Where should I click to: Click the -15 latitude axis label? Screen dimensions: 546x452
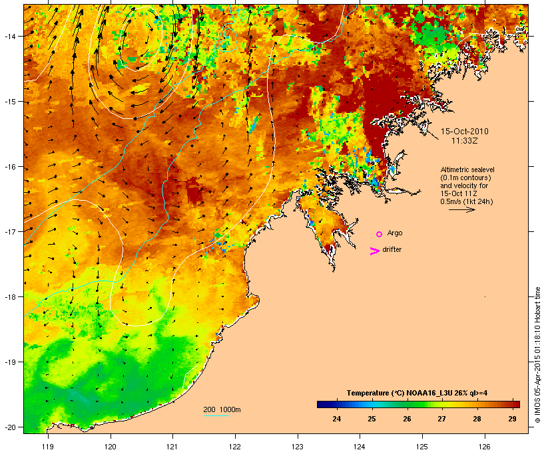pyautogui.click(x=9, y=102)
